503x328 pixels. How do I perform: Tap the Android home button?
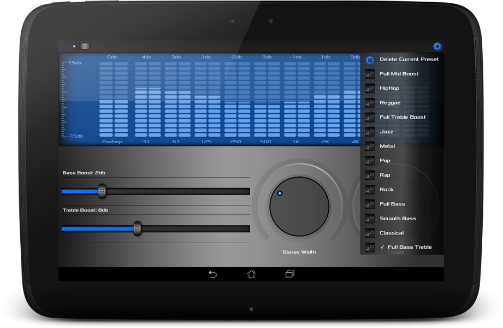tap(251, 274)
